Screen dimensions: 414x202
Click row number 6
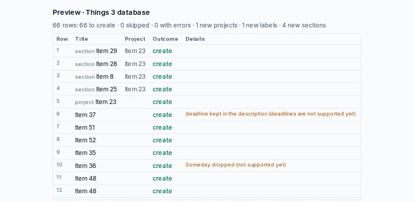[x=58, y=114]
